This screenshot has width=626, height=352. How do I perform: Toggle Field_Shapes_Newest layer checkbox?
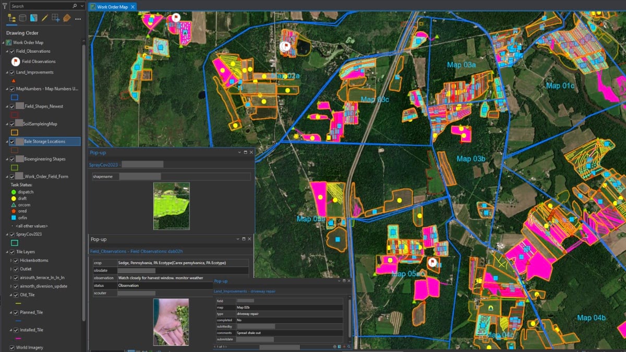(x=13, y=106)
